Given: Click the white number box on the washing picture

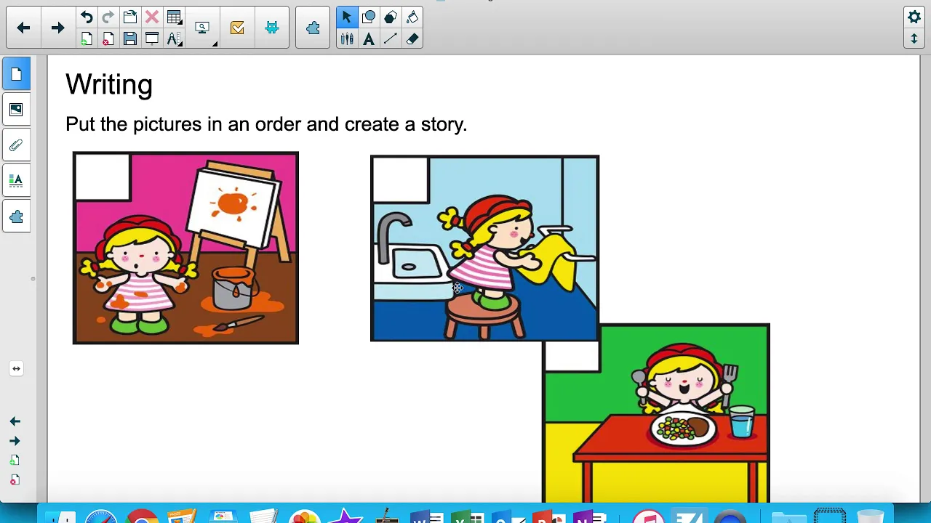Looking at the screenshot, I should pyautogui.click(x=400, y=179).
